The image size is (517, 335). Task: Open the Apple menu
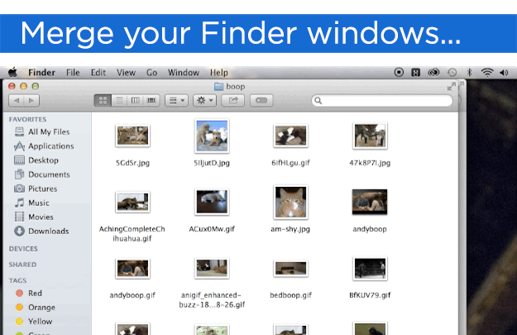tap(12, 72)
